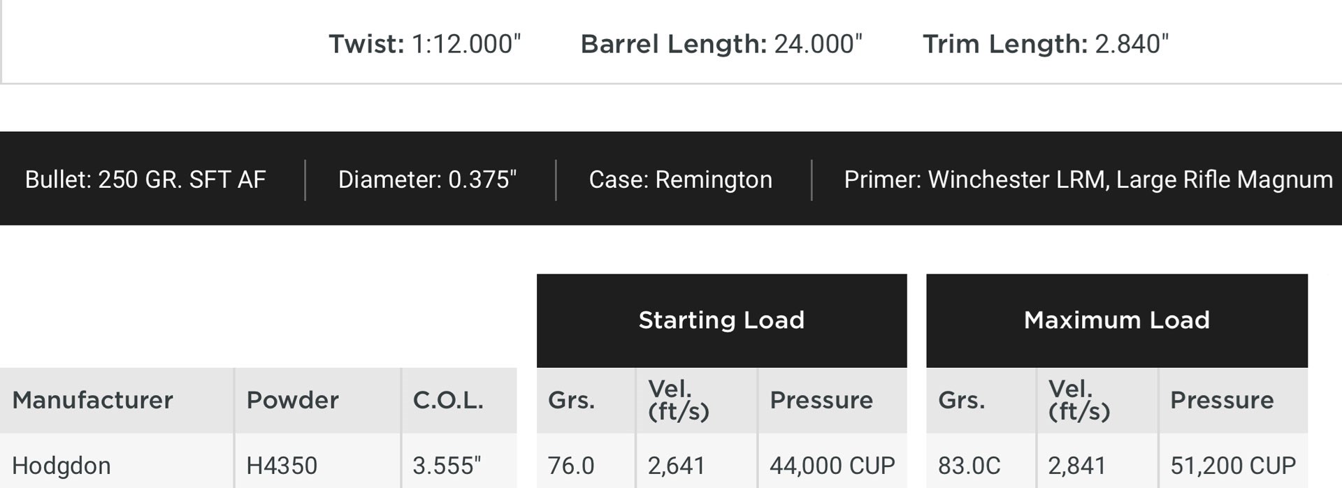
Task: Select the Starting Load header
Action: point(721,320)
